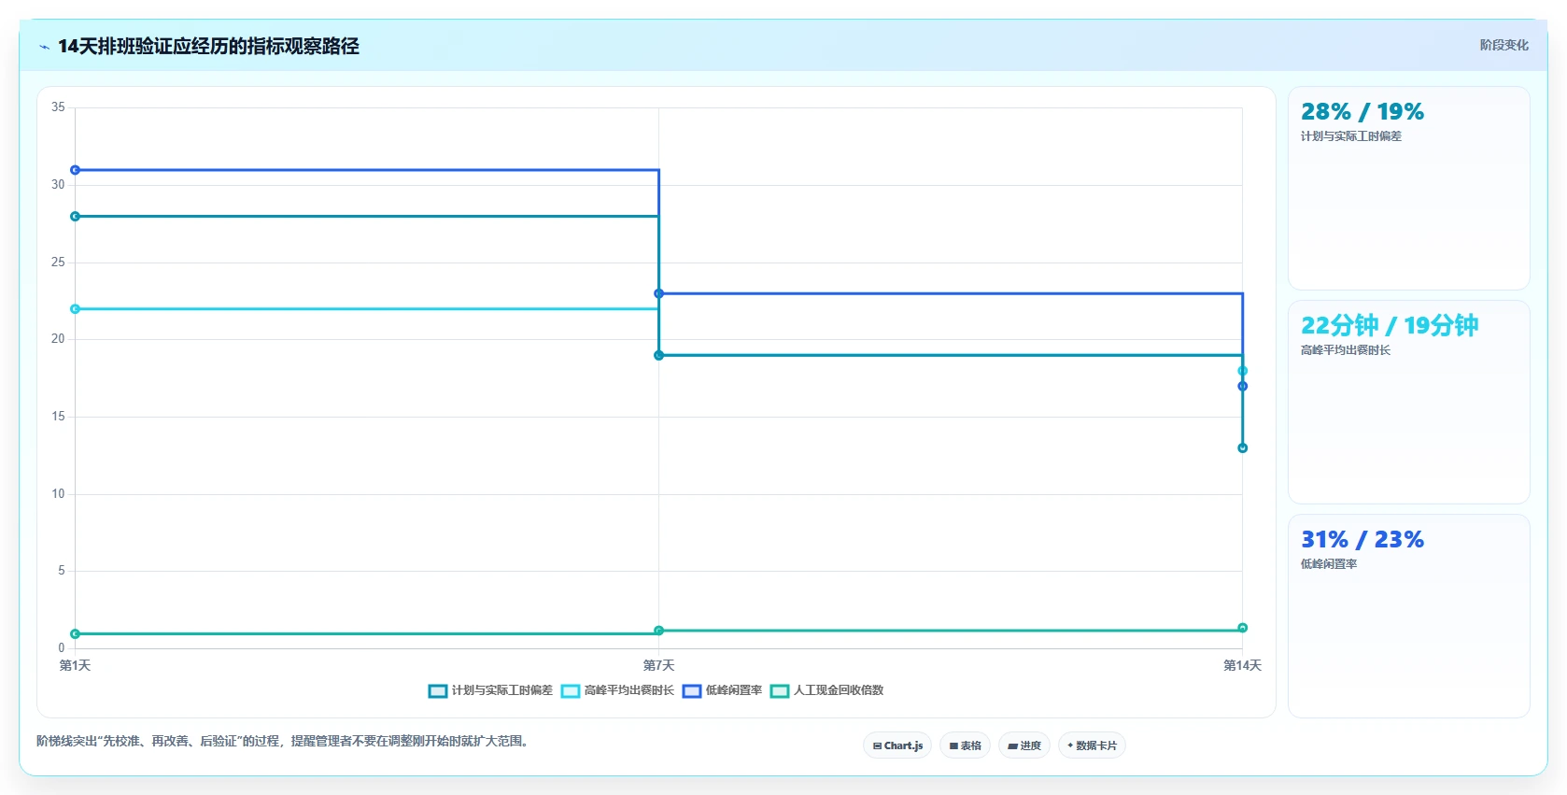Click the 第14天 x-axis label
Screen dimensions: 1567x795
click(1243, 665)
